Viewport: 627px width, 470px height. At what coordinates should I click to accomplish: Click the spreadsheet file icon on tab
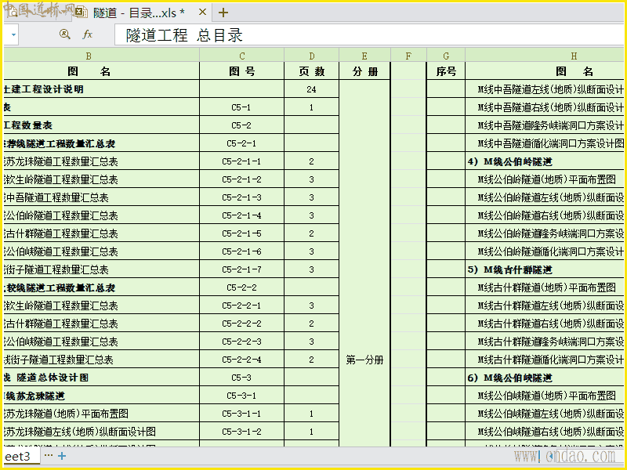82,13
